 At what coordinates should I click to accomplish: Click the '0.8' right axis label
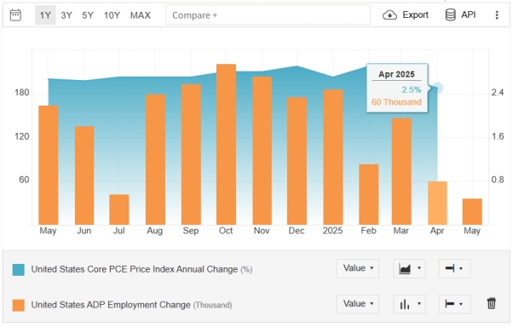tap(498, 180)
